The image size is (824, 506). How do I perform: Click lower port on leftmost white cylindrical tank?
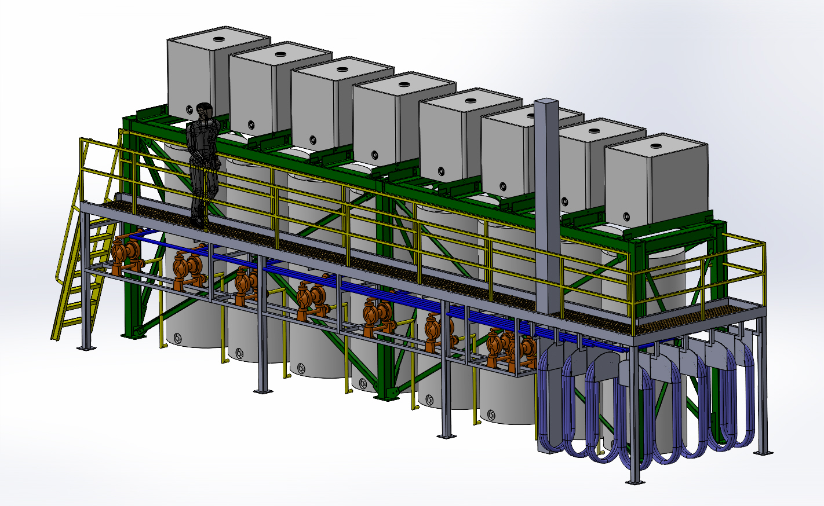tap(176, 336)
